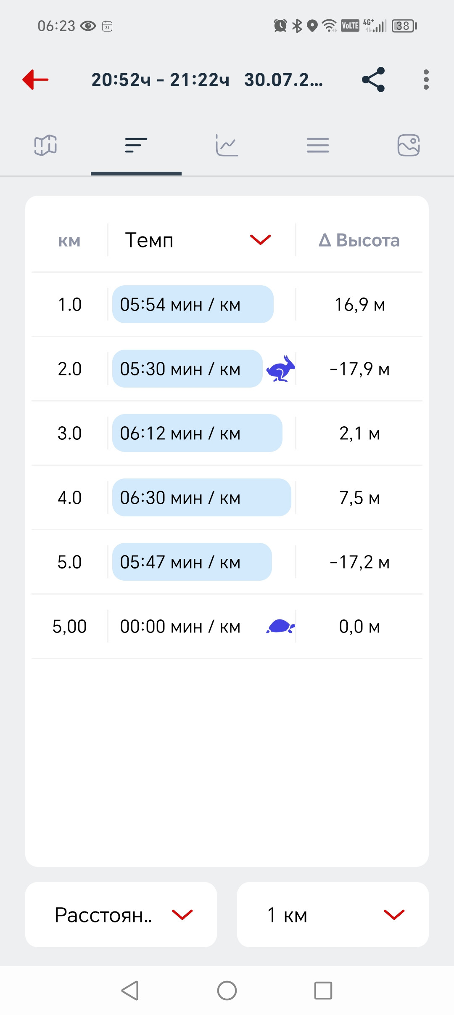Tap the red back arrow
The image size is (454, 1015).
tap(35, 80)
